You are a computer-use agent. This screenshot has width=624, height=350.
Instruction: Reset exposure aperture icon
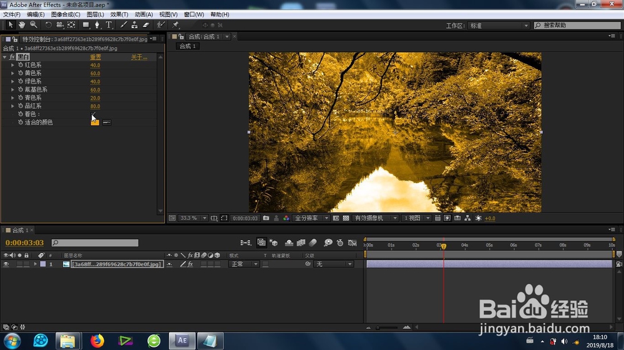click(x=479, y=218)
